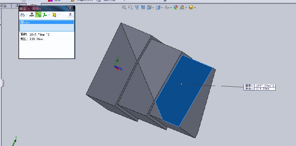Expand the Display Style dropdown arrow

[x=162, y=8]
